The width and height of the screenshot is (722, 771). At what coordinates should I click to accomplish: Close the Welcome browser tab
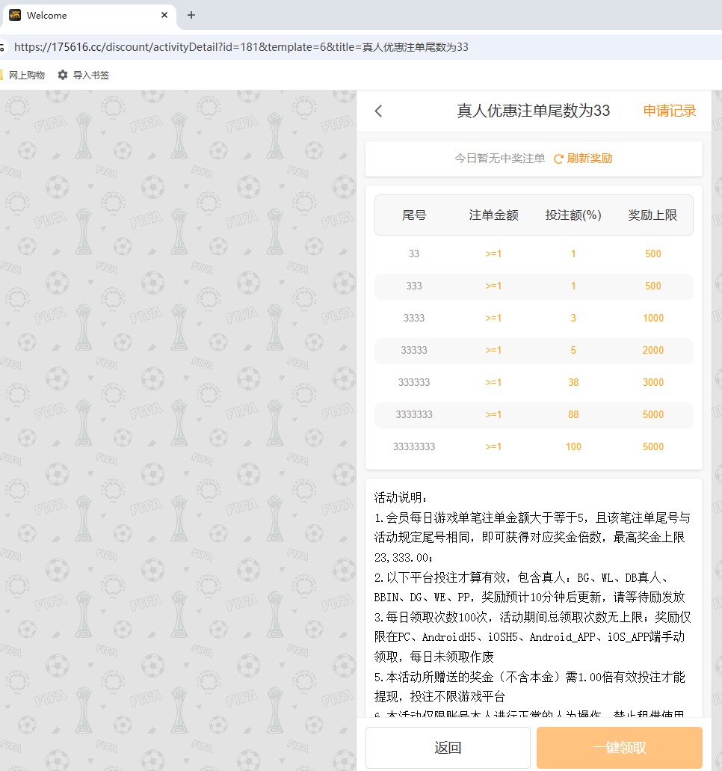click(x=164, y=15)
